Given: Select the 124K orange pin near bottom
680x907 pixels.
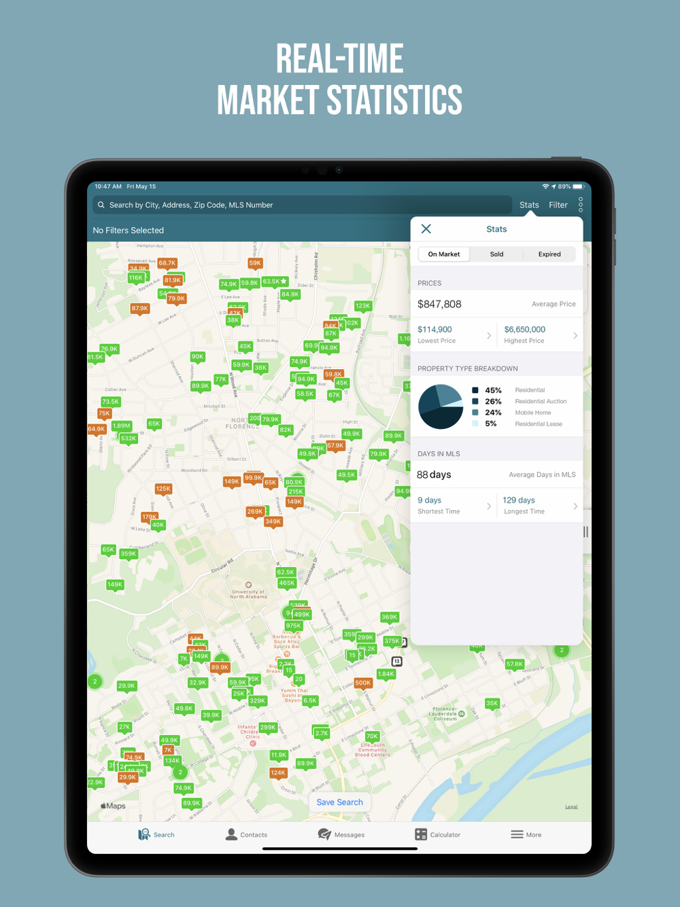Looking at the screenshot, I should (278, 773).
